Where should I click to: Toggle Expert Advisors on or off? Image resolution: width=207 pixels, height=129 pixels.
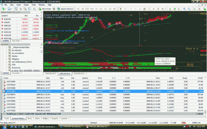(65, 9)
